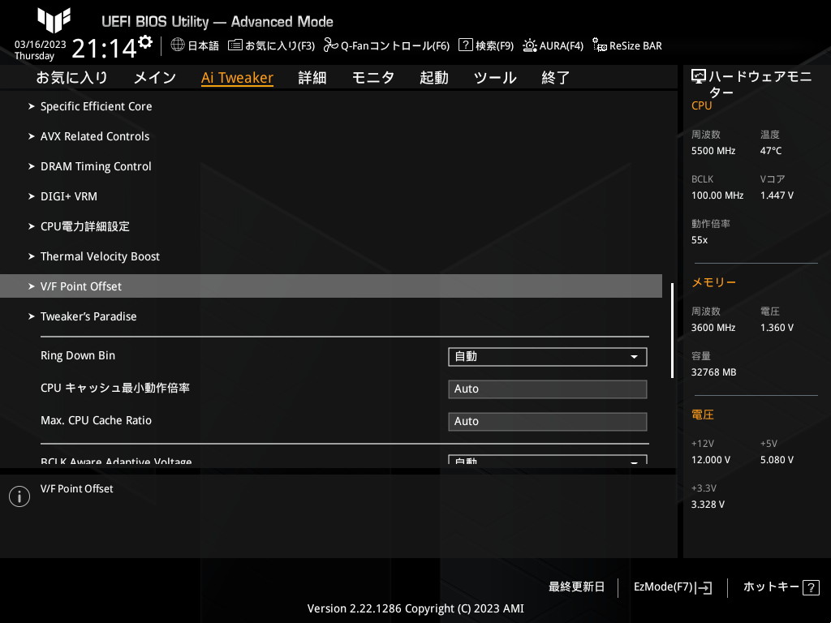Screen dimensions: 831x623
Task: Click the info icon beside help text
Action: pyautogui.click(x=19, y=496)
